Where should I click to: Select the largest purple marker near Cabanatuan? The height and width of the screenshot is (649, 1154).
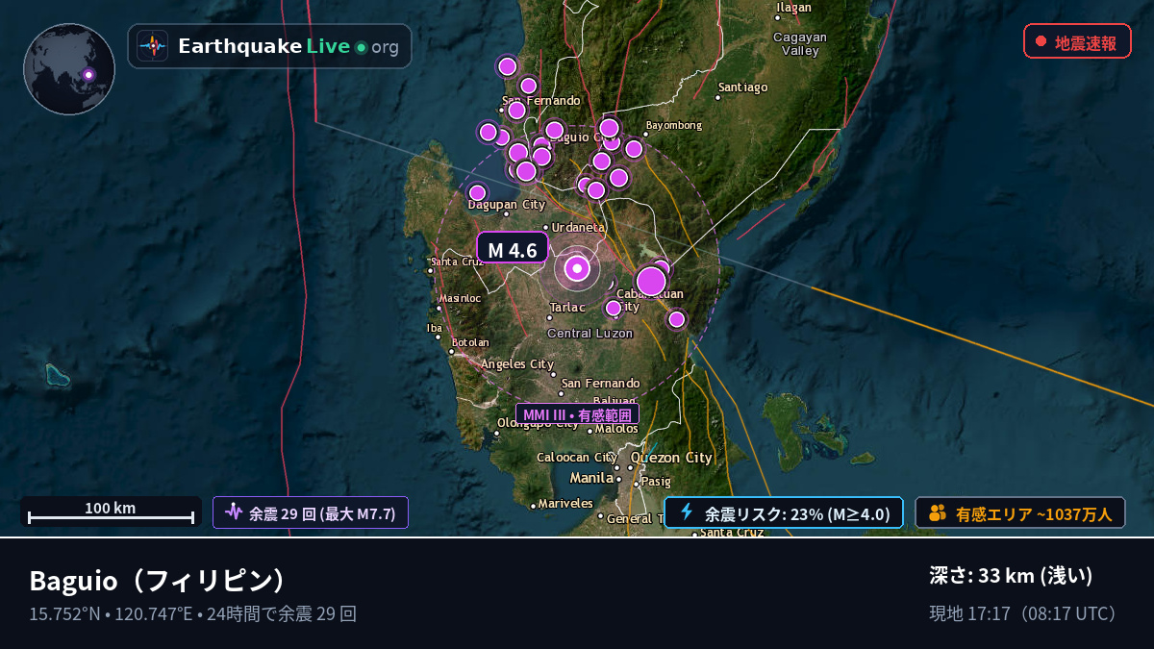pyautogui.click(x=651, y=281)
